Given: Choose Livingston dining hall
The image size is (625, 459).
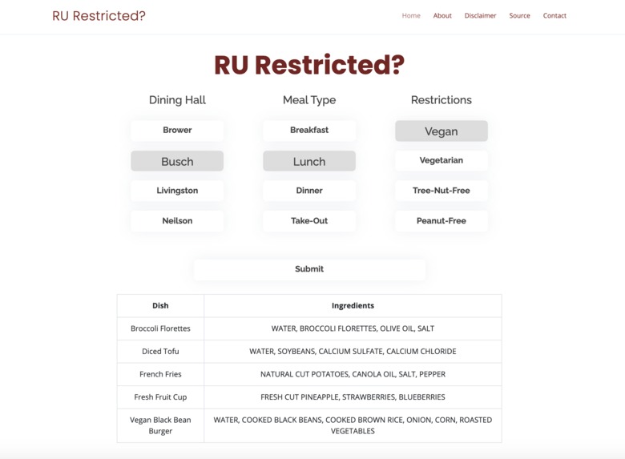Looking at the screenshot, I should 177,191.
